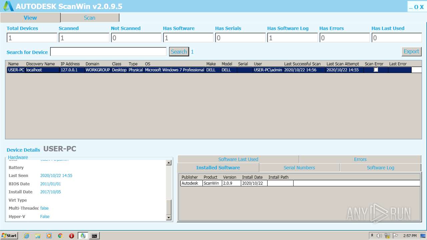Screen dimensions: 427x240
Task: Sort by Last Scan Attempt column header
Action: pyautogui.click(x=343, y=64)
